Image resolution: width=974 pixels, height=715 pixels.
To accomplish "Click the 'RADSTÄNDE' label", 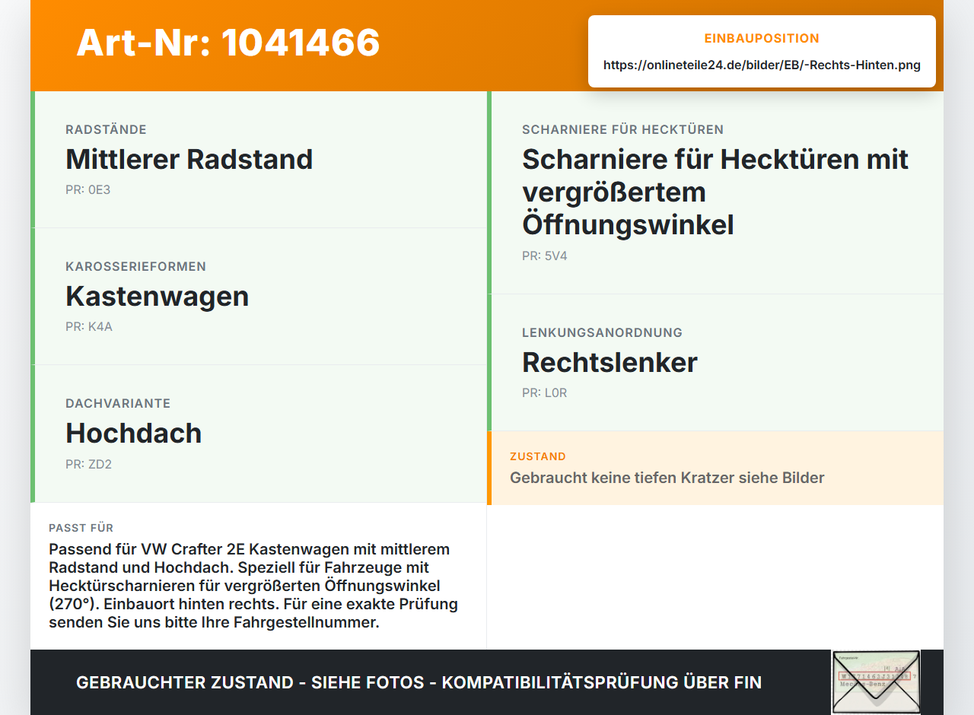I will (x=106, y=129).
